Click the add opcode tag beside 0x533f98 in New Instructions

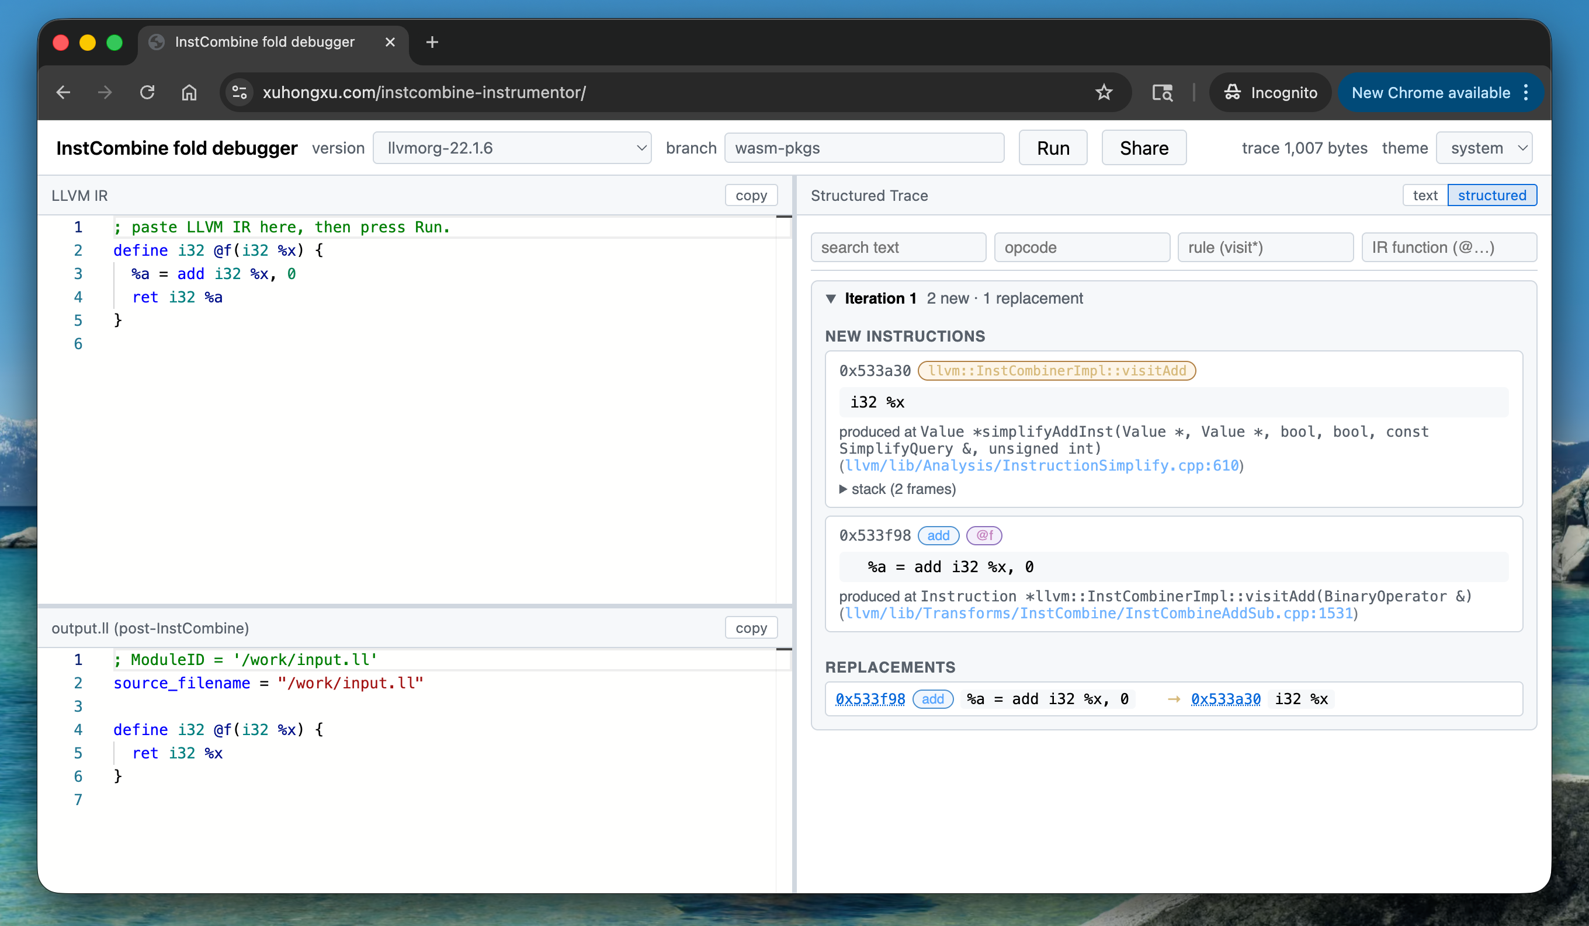(x=938, y=535)
